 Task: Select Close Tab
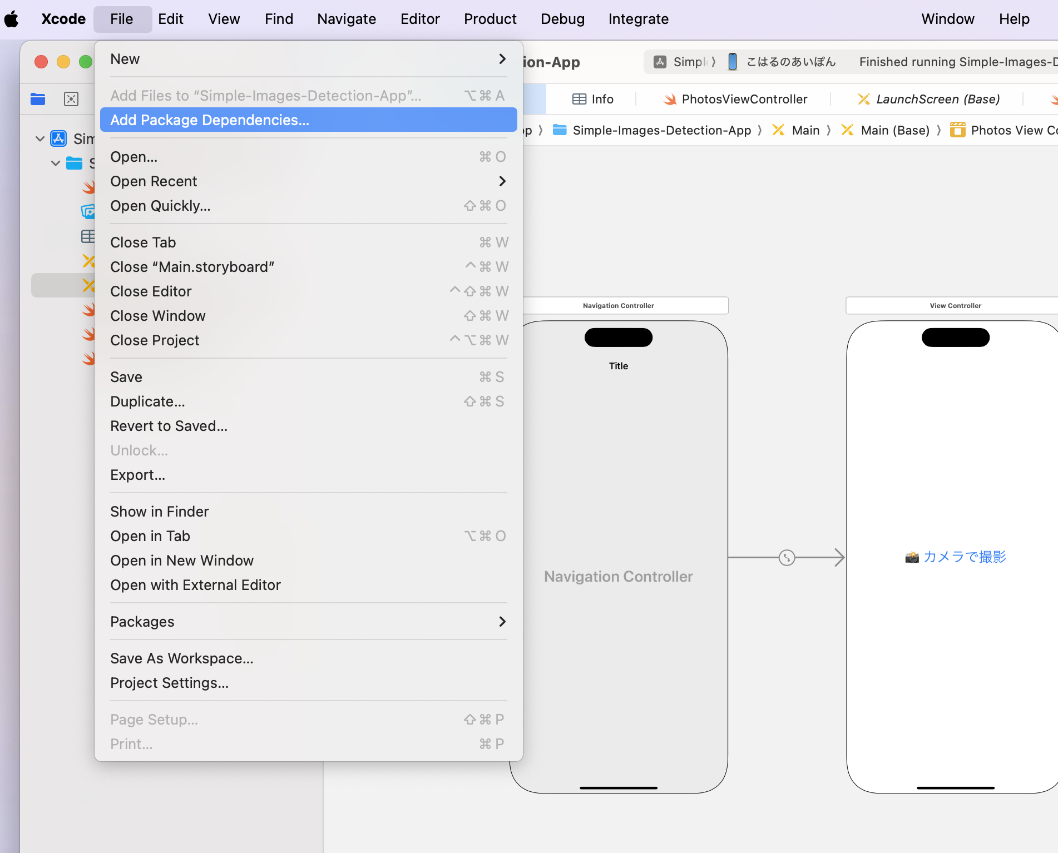coord(309,242)
